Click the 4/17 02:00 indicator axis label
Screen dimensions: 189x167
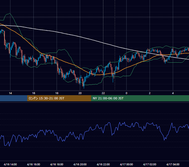click(x=150, y=164)
